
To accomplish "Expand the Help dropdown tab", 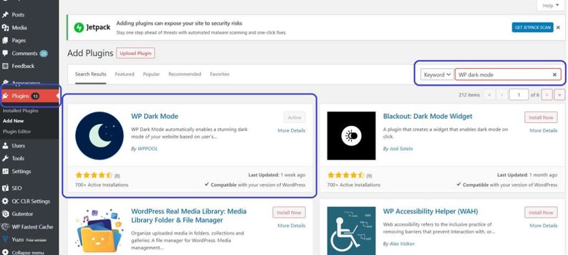I will (x=550, y=6).
